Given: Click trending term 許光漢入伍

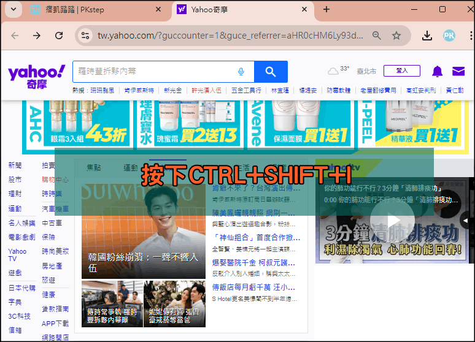Looking at the screenshot, I should point(206,90).
